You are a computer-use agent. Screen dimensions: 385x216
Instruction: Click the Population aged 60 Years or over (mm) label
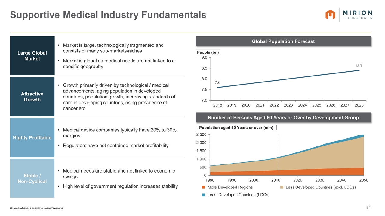pyautogui.click(x=236, y=127)
